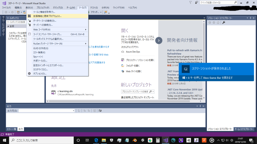
Task: Click the Windows taskbar search box
Action: point(41,140)
